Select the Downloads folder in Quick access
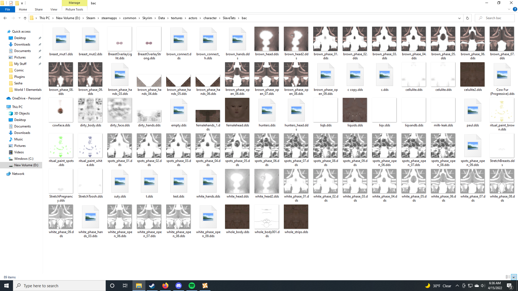The image size is (518, 291). coord(22,44)
